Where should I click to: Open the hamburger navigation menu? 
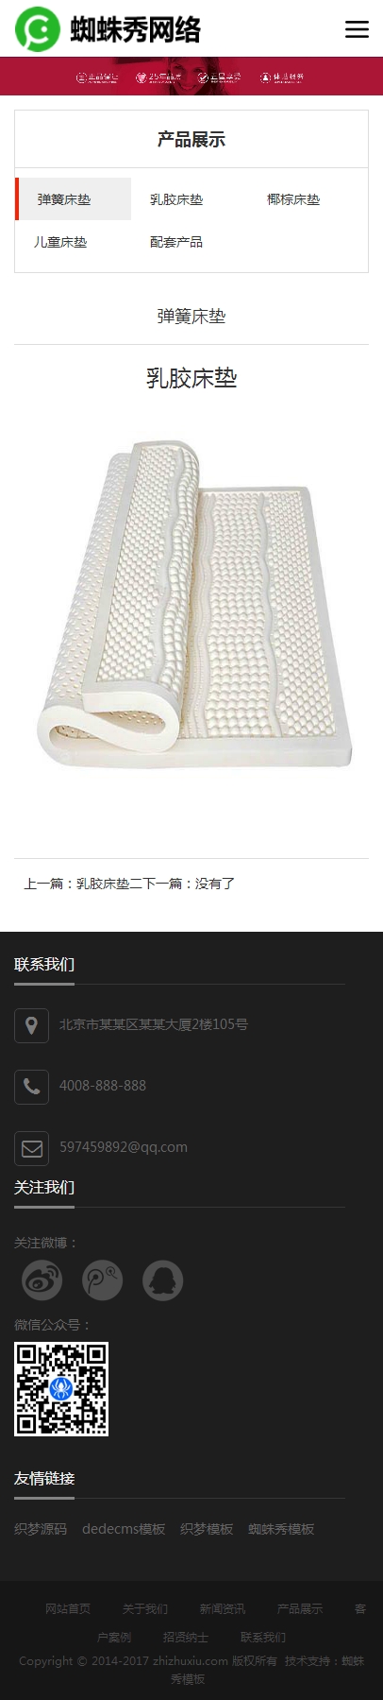click(x=357, y=29)
